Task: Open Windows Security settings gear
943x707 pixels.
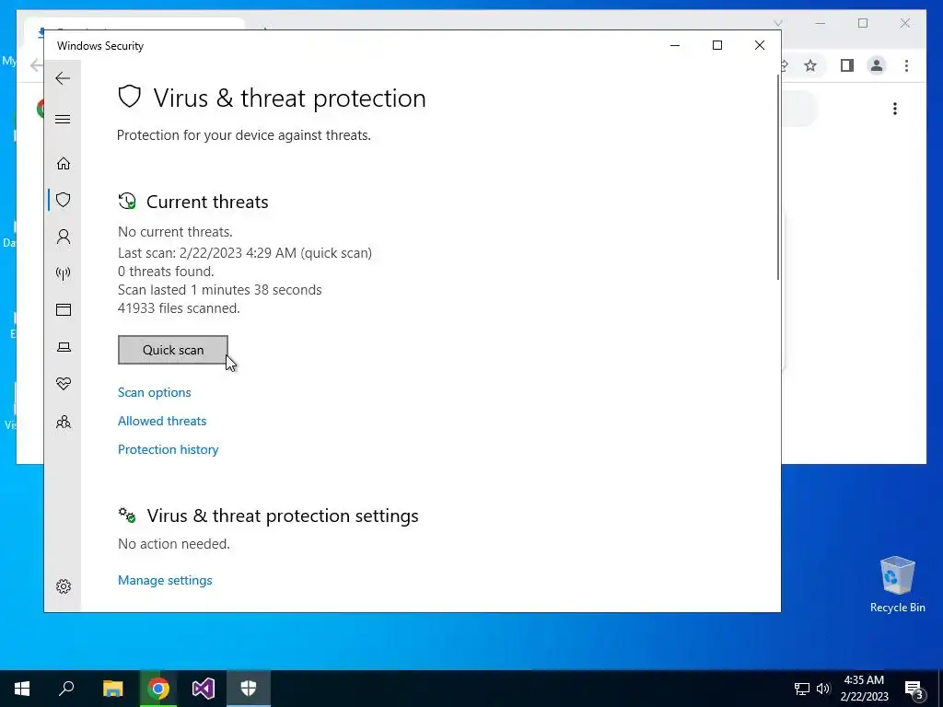Action: point(64,586)
